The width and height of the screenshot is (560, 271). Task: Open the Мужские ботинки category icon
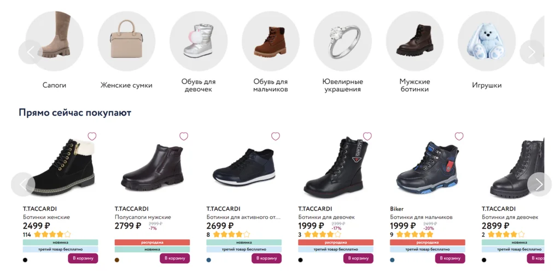pos(414,42)
